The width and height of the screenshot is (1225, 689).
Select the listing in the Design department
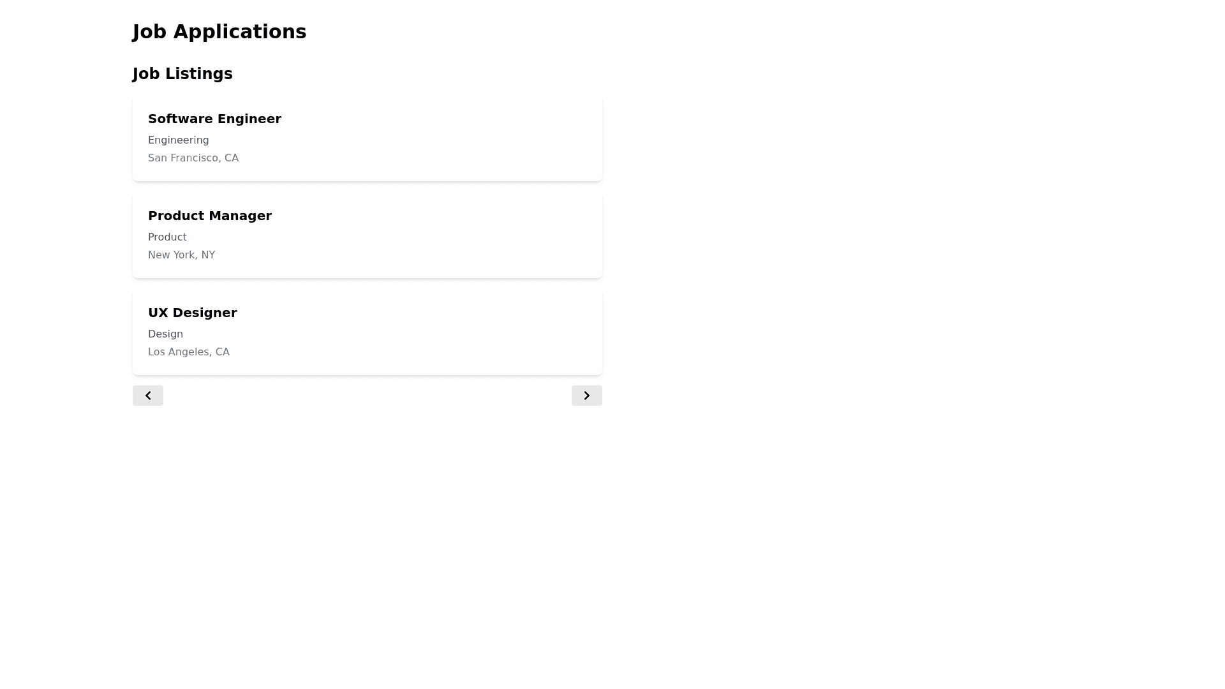[x=367, y=332]
